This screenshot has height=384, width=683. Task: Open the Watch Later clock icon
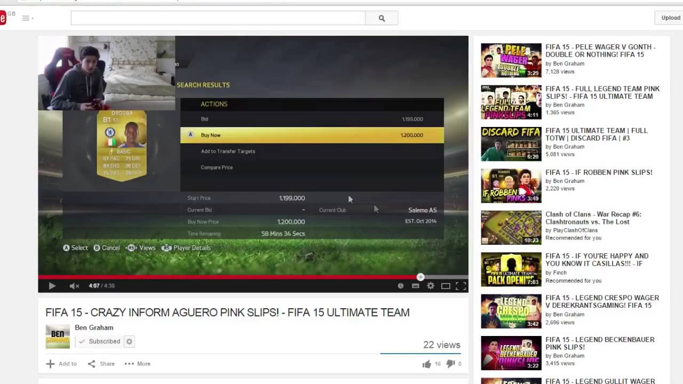(400, 286)
